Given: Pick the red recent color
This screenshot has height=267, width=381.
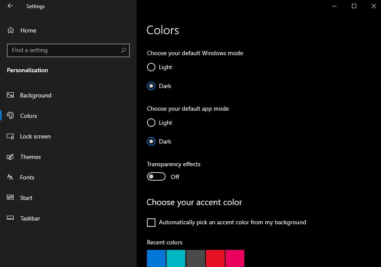Looking at the screenshot, I should [215, 258].
